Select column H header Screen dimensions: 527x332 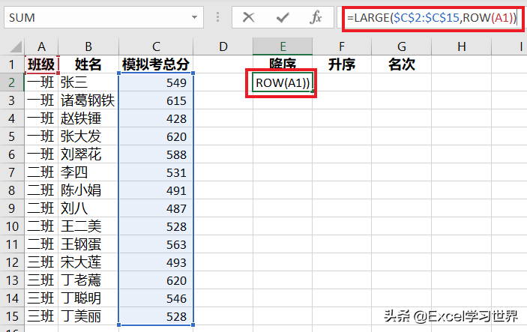(462, 46)
